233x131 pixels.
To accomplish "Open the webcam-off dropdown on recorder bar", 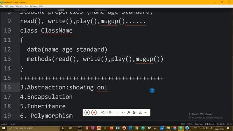I will (x=134, y=112).
